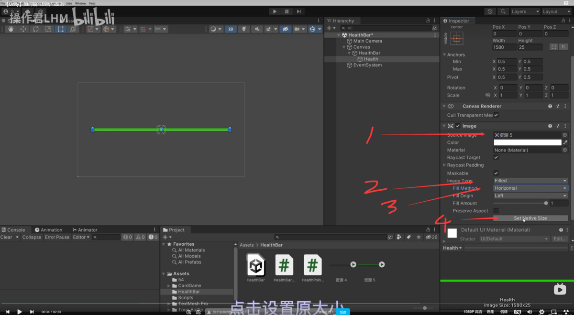Screen dimensions: 574x315
Task: Open the Hierarchy create menu plus icon
Action: coord(329,28)
